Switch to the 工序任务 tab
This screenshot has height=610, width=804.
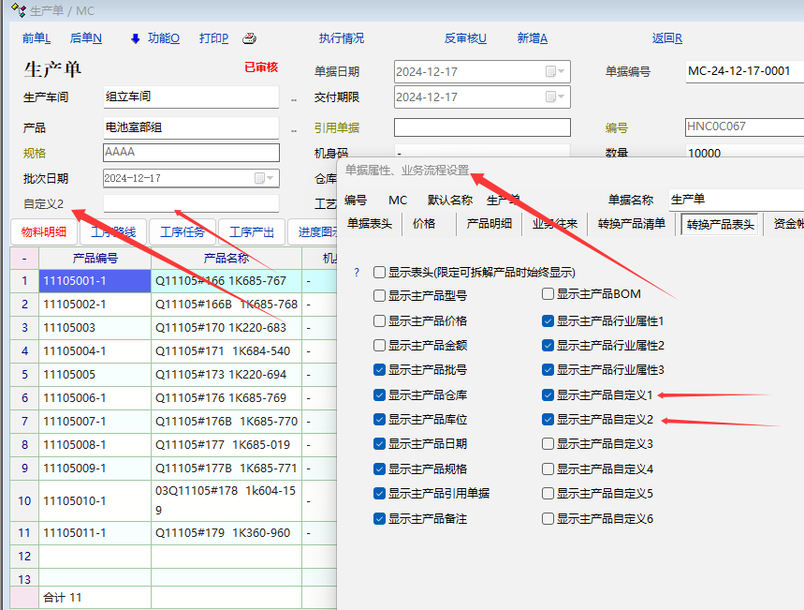click(183, 232)
